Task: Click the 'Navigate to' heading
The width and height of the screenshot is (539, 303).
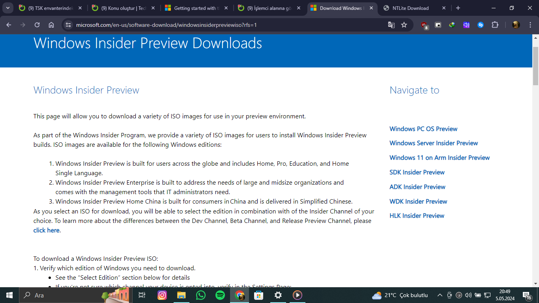Action: point(414,90)
